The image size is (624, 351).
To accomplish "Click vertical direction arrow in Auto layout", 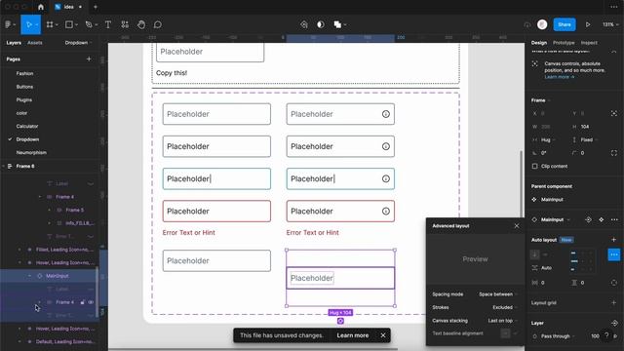I will [535, 254].
